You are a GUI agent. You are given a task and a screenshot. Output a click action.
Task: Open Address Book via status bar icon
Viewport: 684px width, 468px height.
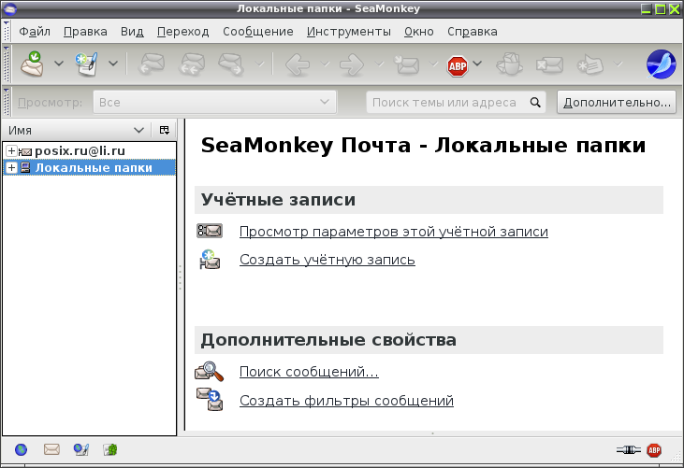(110, 449)
